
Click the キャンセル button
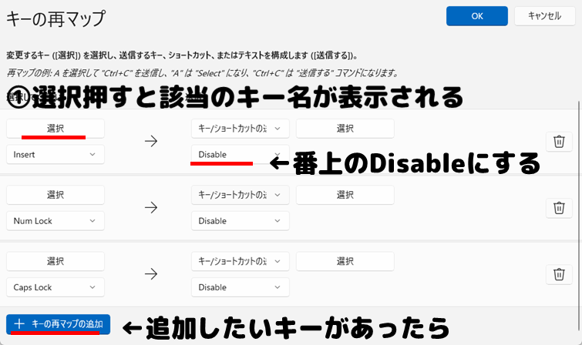[544, 16]
